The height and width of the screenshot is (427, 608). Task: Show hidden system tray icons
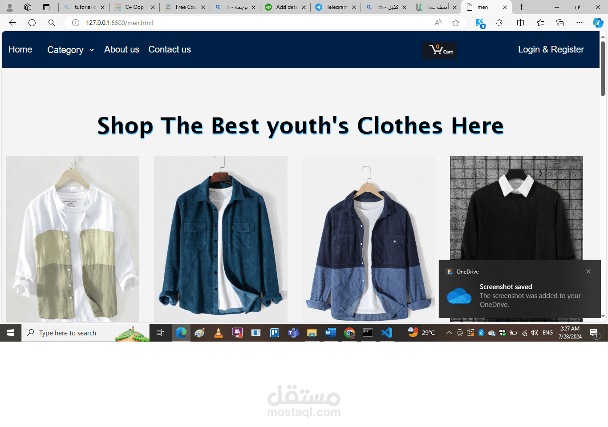pos(449,333)
